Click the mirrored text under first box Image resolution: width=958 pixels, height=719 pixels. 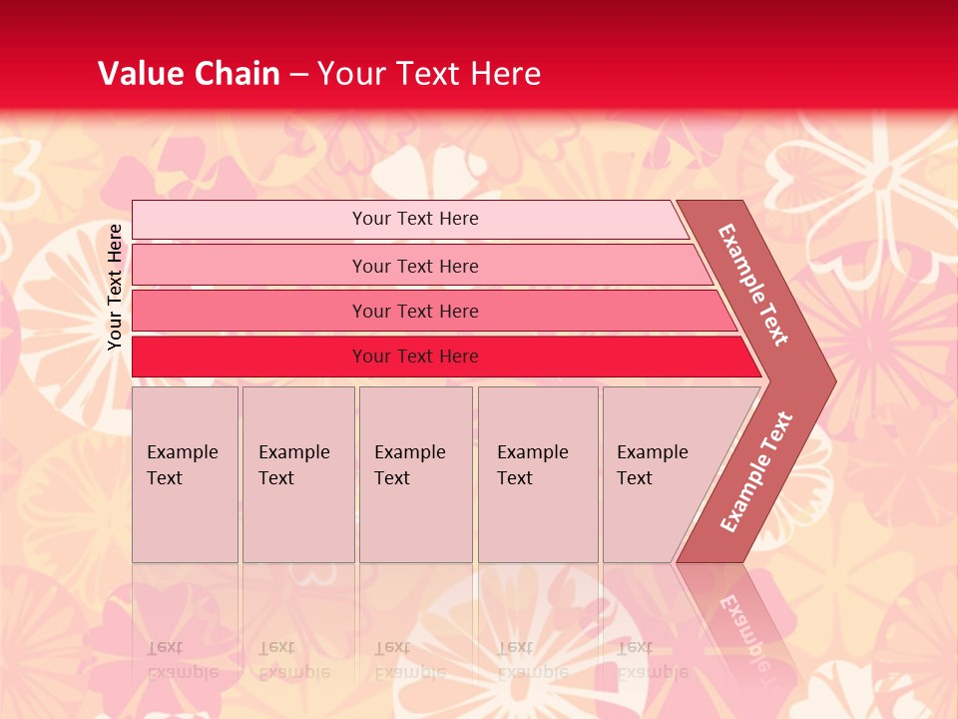(182, 661)
